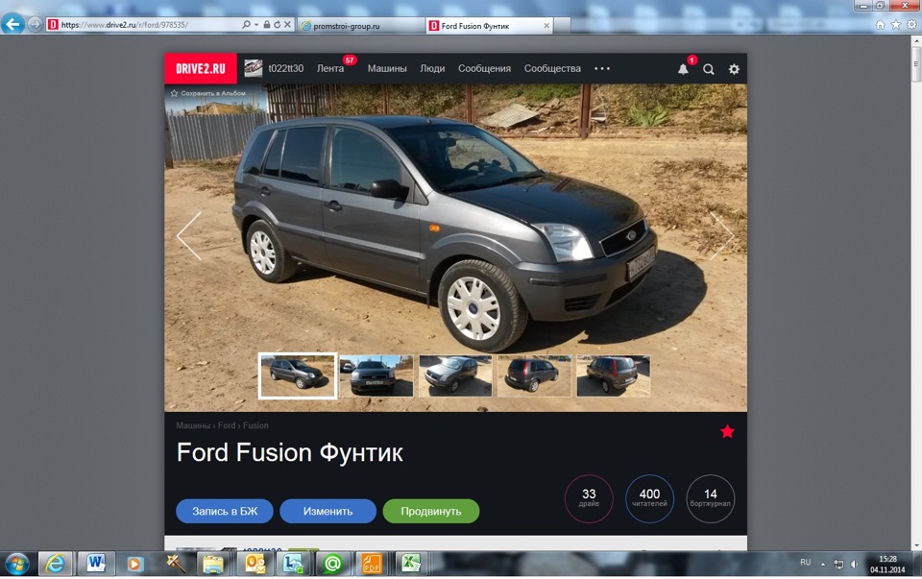
Task: Show hidden tray icons arrow
Action: point(823,565)
